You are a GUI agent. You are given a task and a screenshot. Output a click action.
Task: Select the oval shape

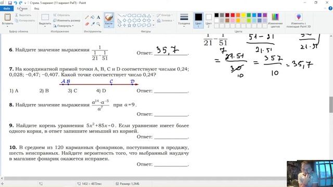130,16
